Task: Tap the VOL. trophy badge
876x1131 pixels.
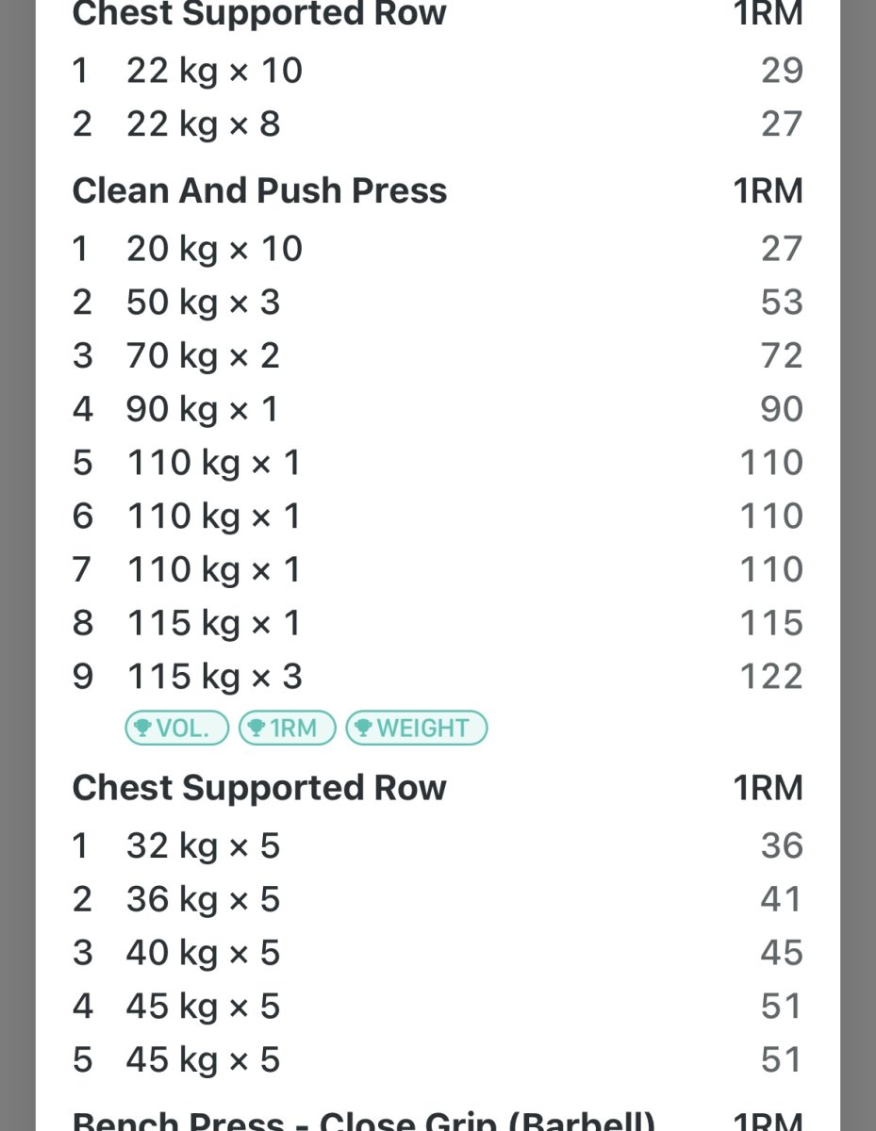Action: tap(177, 728)
